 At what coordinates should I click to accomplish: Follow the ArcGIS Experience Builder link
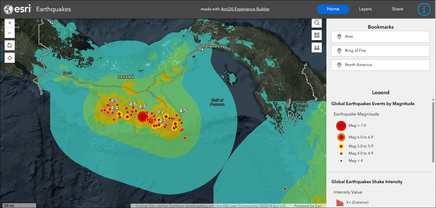pyautogui.click(x=245, y=9)
